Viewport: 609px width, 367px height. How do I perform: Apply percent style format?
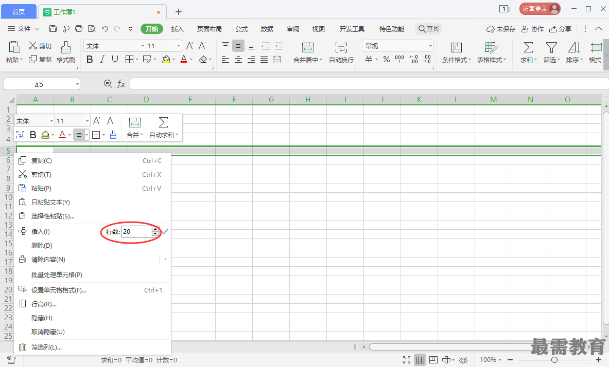[387, 59]
